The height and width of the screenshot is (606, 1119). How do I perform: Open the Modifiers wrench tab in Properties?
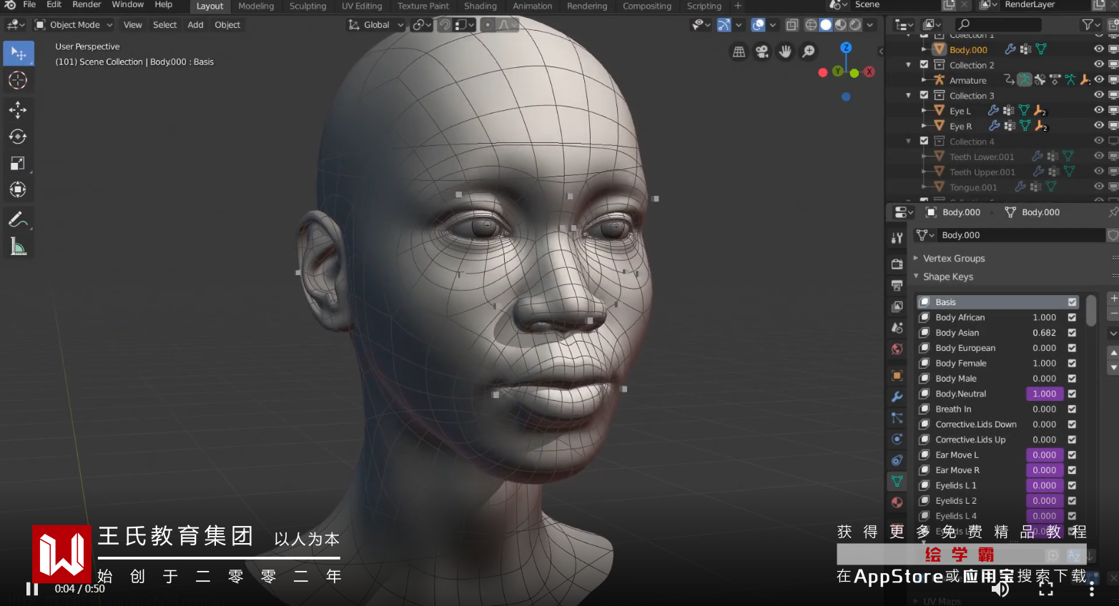[897, 397]
